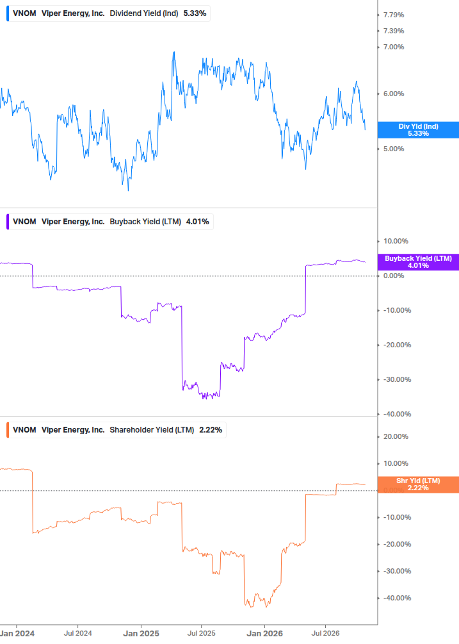Image resolution: width=459 pixels, height=644 pixels.
Task: Click the 2.22% value in shareholder yield legend
Action: (x=211, y=430)
